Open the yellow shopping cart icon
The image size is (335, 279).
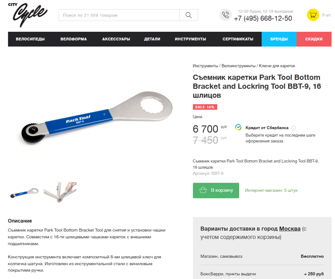pos(313,15)
